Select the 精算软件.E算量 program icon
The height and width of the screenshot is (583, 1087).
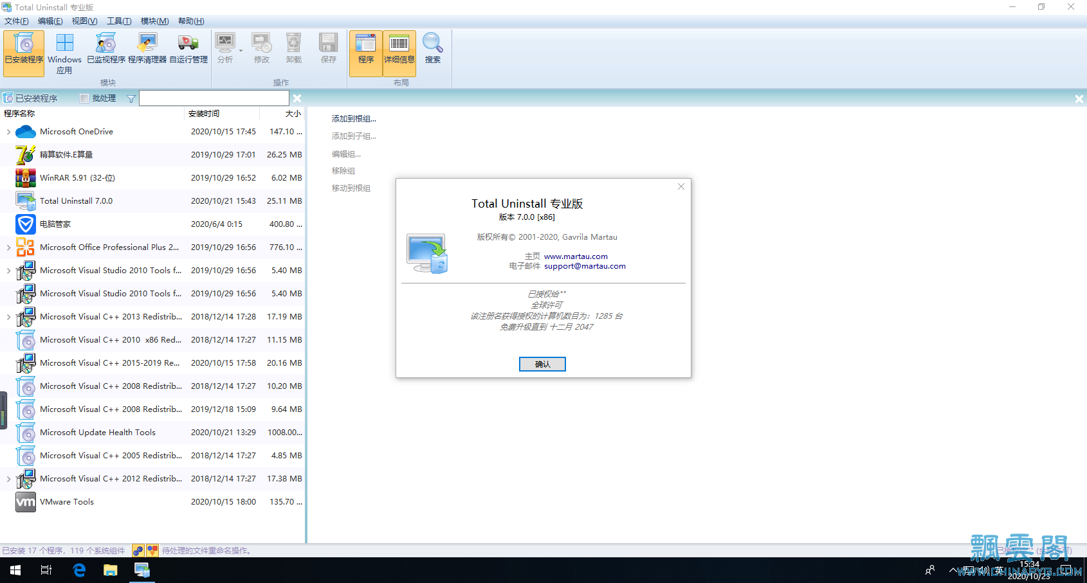[26, 155]
